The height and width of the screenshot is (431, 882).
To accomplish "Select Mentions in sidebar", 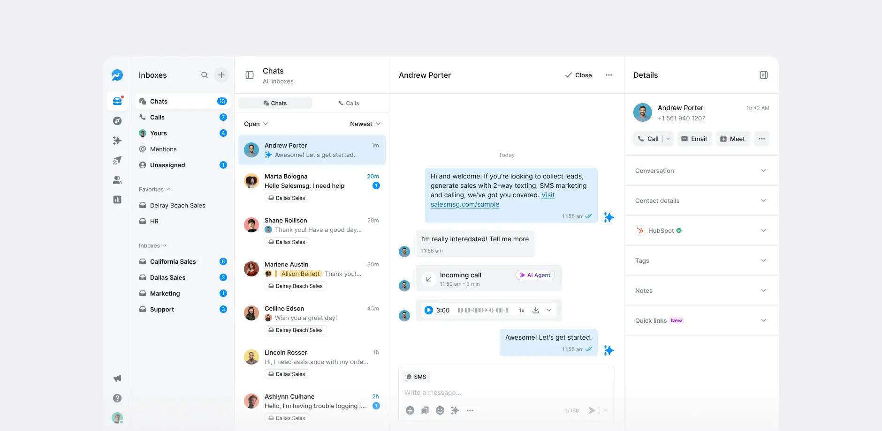I will pyautogui.click(x=183, y=149).
